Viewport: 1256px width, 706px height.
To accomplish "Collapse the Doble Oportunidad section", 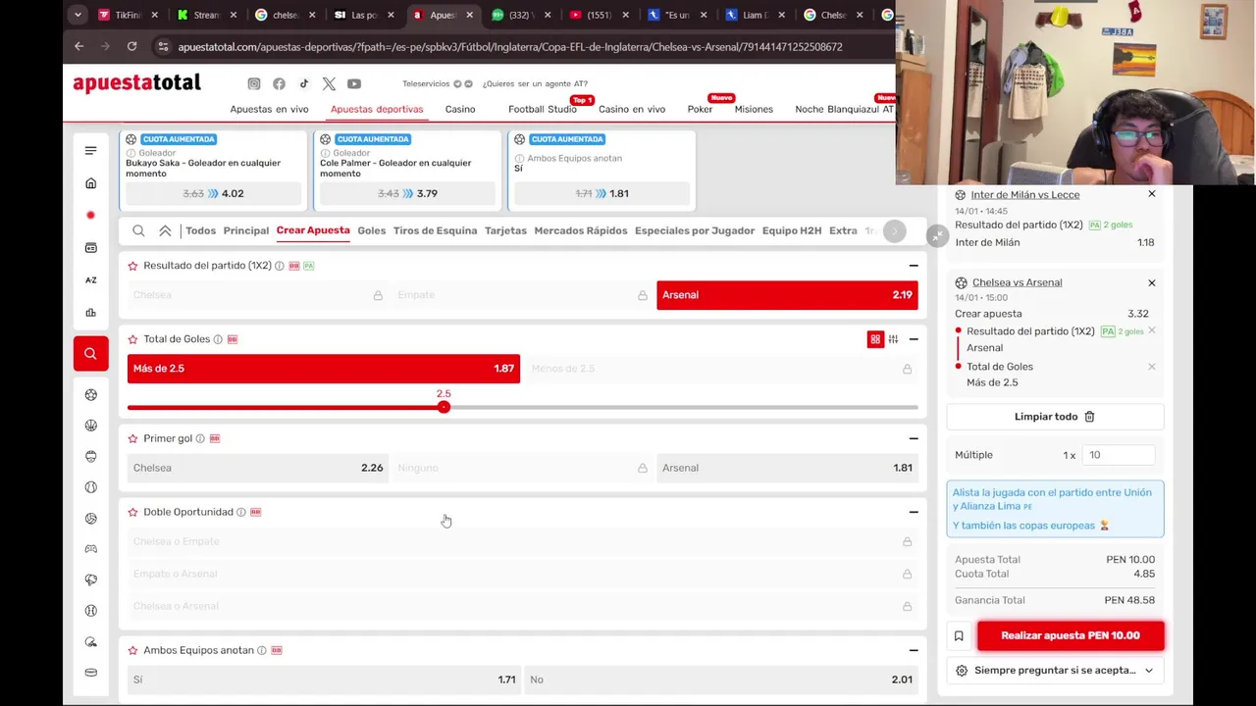I will click(x=914, y=512).
